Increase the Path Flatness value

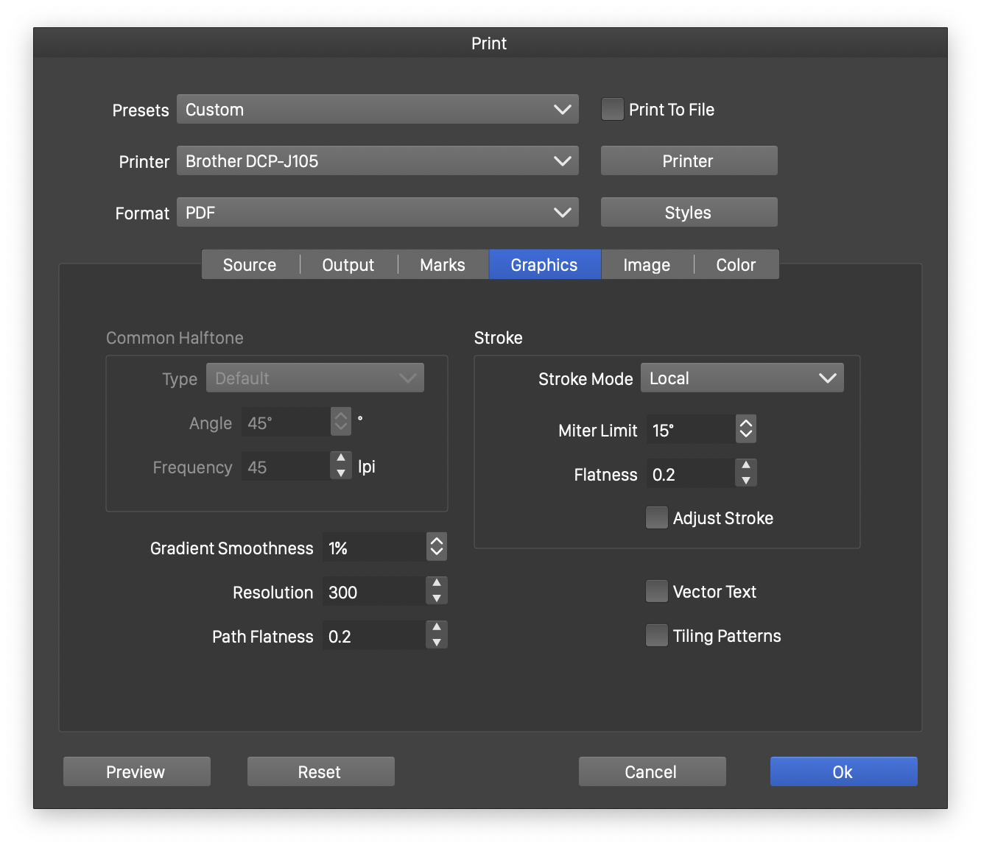(437, 627)
